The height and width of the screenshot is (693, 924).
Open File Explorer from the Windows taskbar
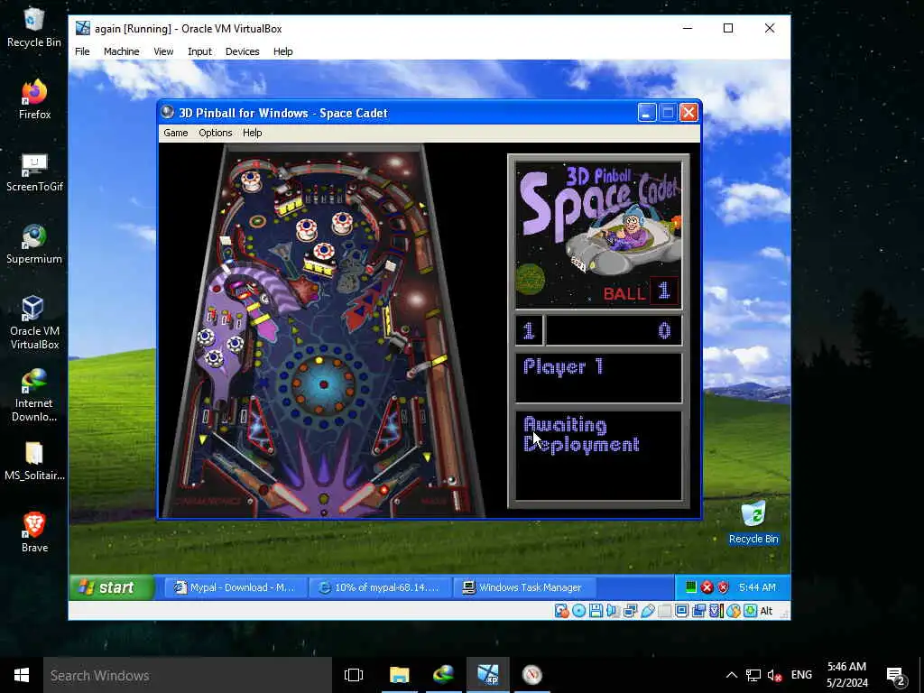(399, 675)
